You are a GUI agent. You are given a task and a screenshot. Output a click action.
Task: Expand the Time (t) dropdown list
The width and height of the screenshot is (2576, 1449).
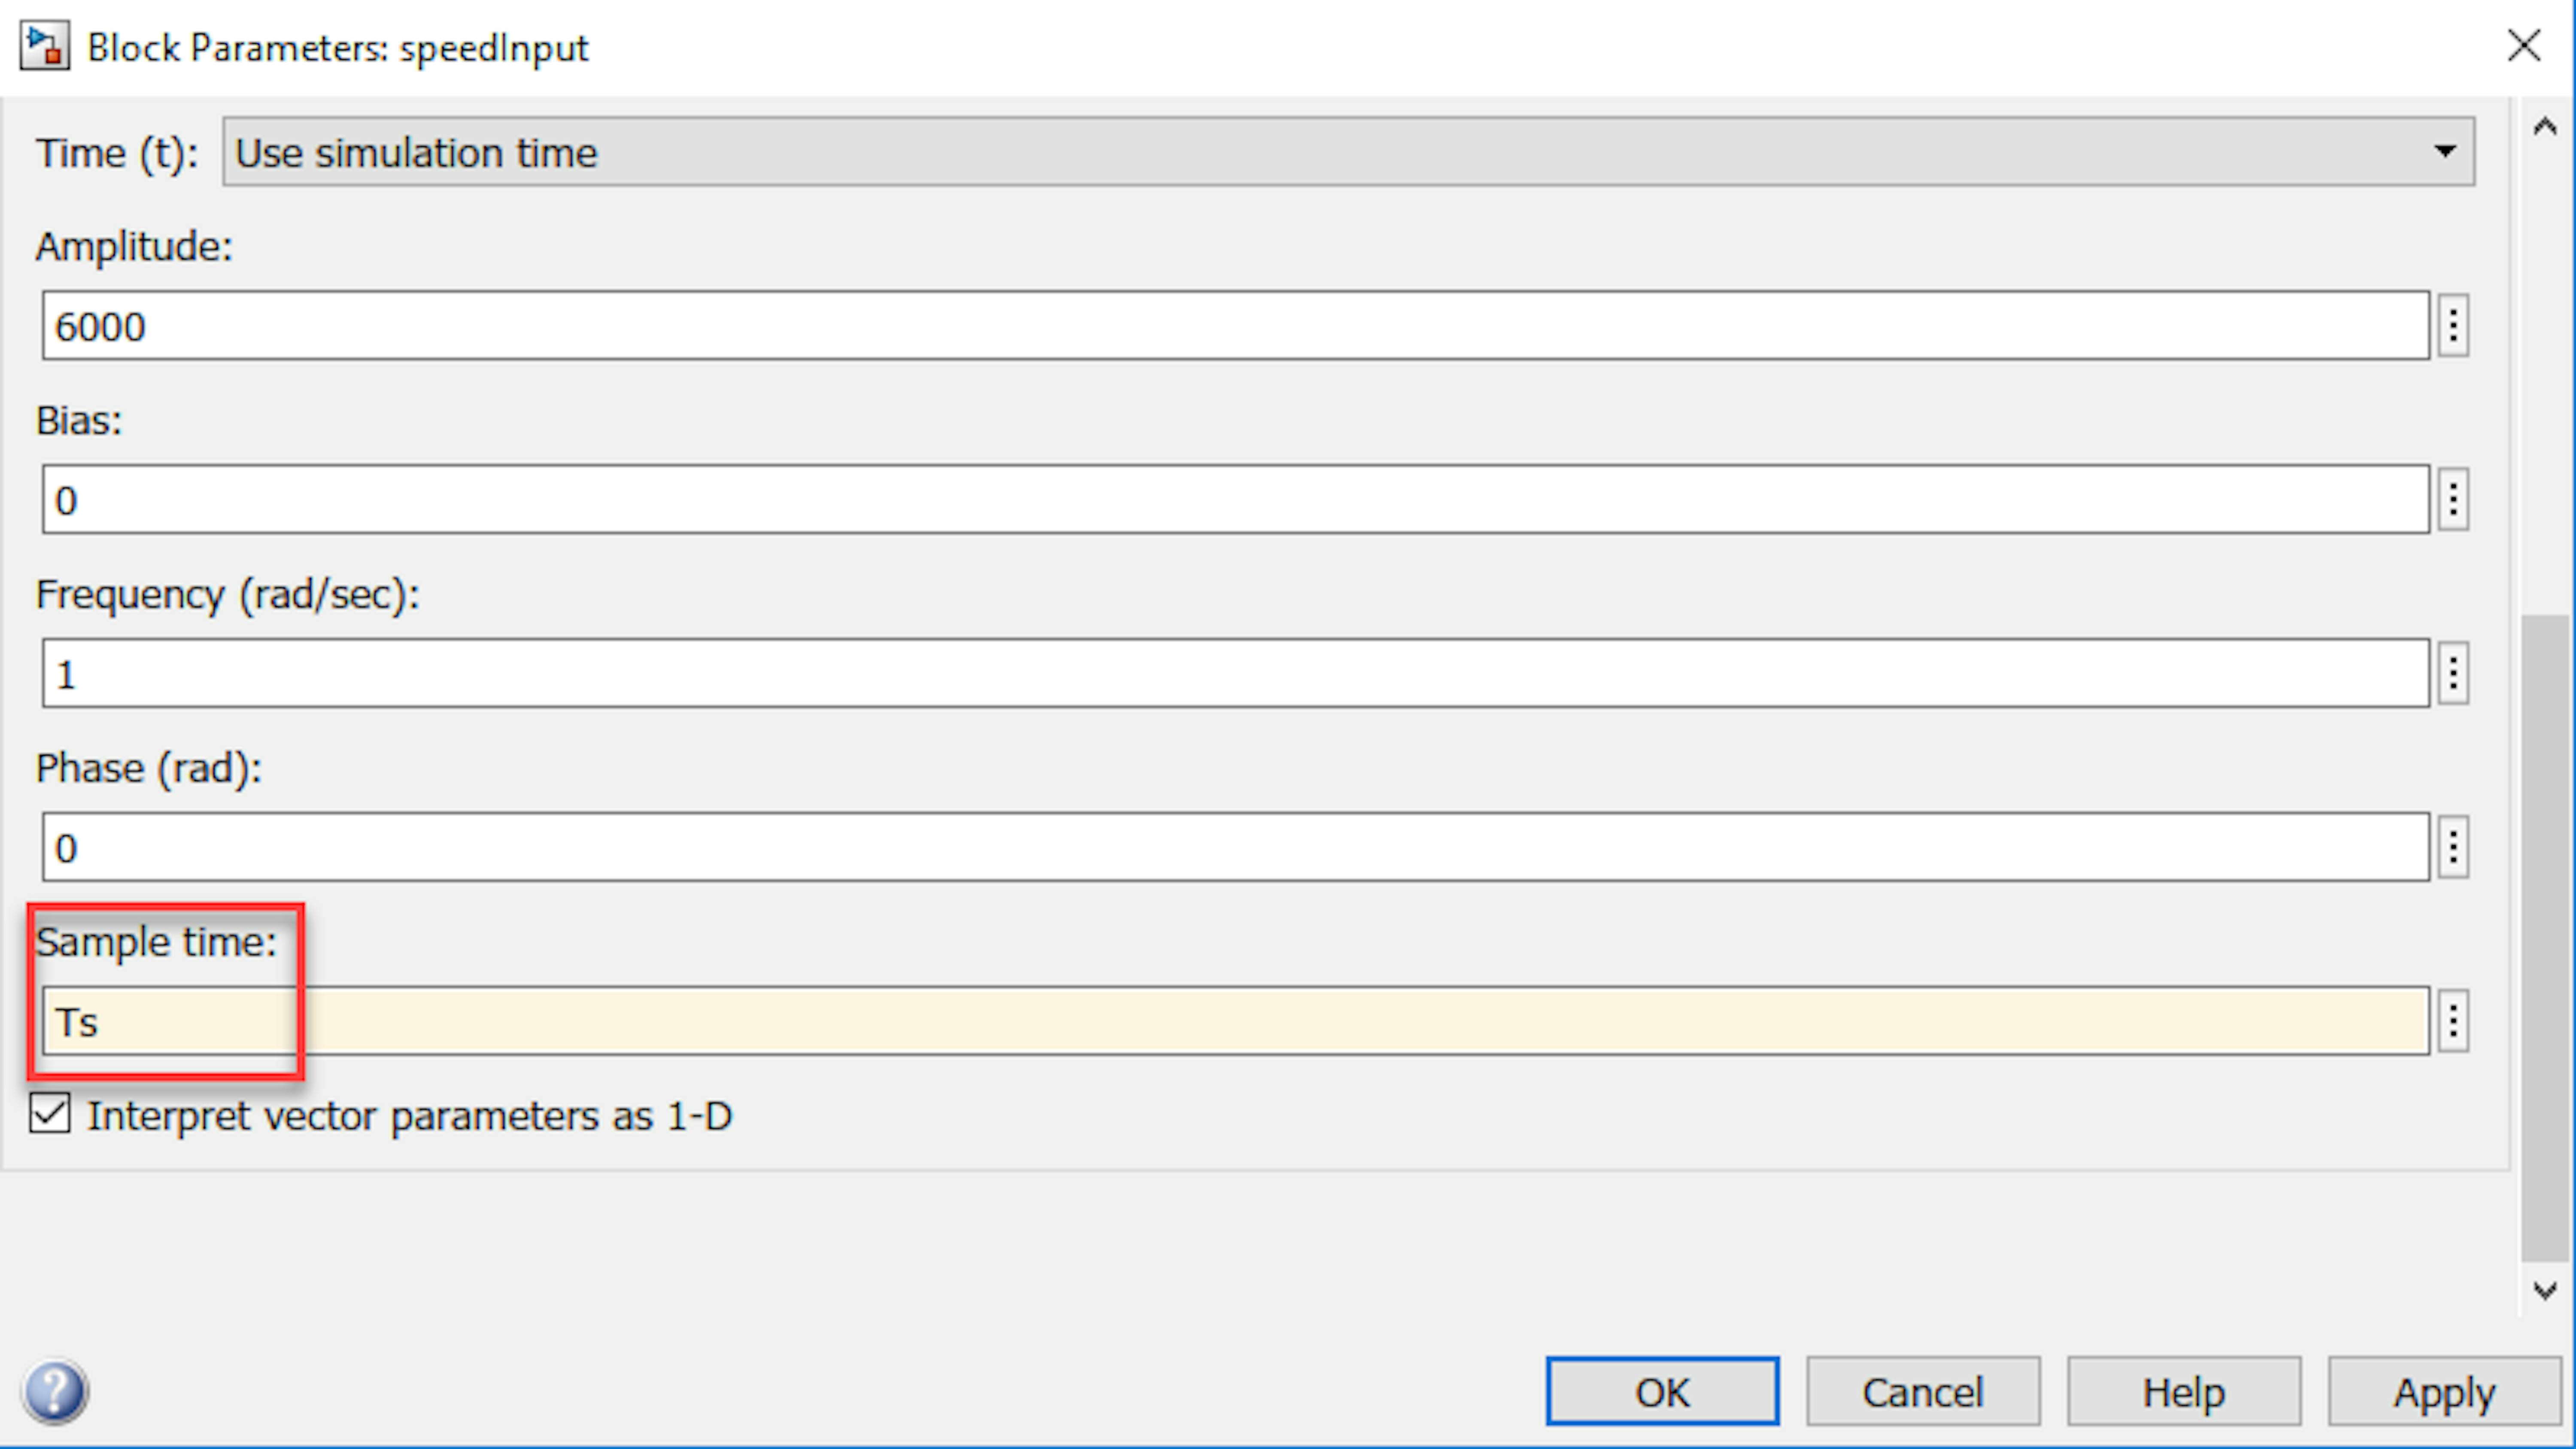coord(1349,152)
